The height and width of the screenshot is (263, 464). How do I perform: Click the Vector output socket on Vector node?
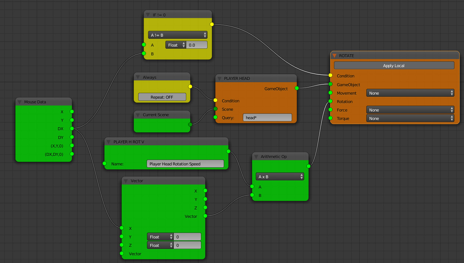205,216
